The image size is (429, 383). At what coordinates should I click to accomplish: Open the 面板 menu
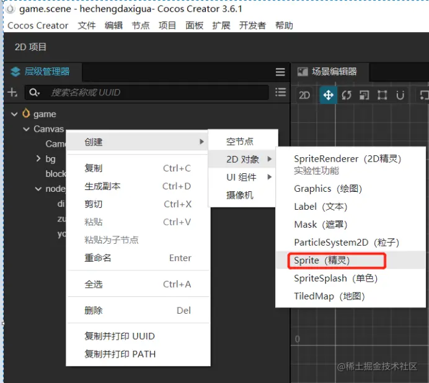[194, 25]
